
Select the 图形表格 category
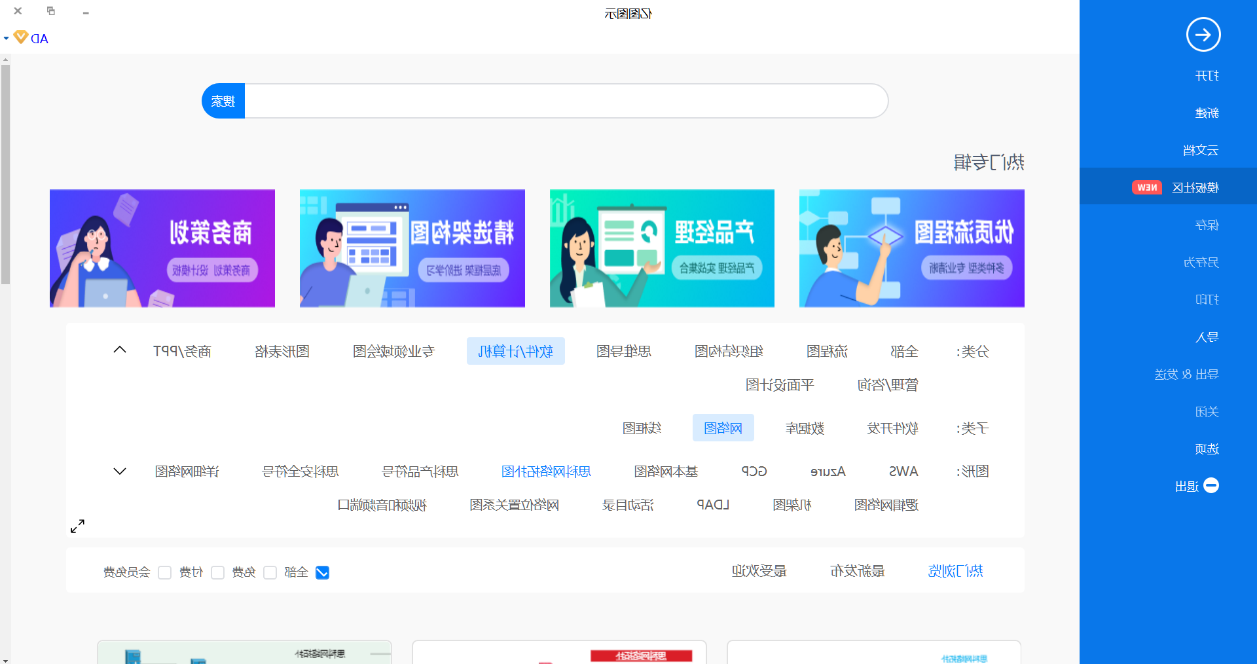point(282,352)
